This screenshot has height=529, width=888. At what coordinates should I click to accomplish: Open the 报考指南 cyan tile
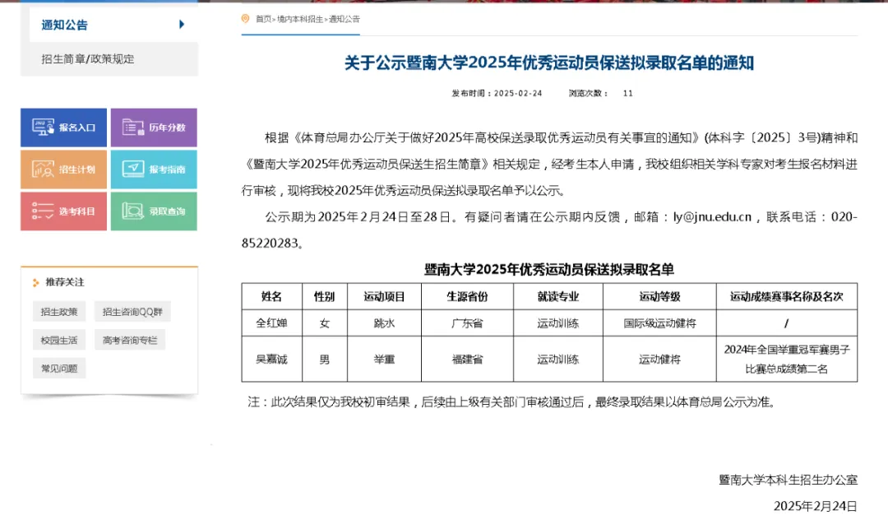coord(154,169)
